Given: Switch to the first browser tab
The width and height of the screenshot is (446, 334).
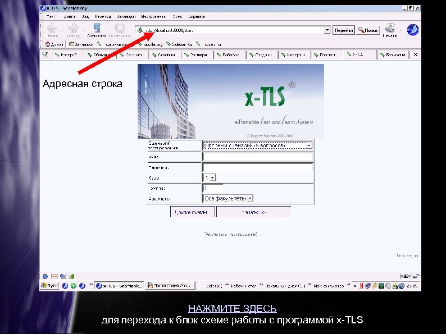Looking at the screenshot, I should click(x=69, y=54).
